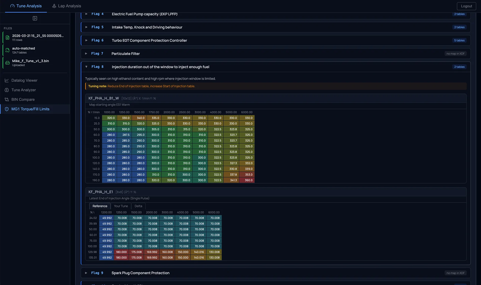
Task: Click the 190.0 row header
Action: [x=96, y=180]
